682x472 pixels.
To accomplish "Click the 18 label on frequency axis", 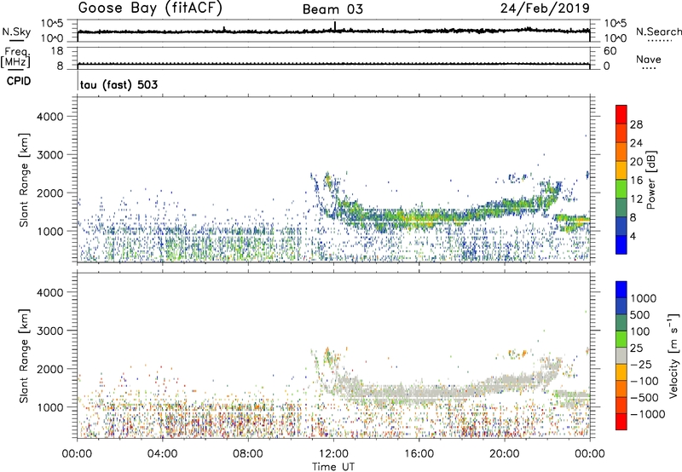I will [x=57, y=51].
